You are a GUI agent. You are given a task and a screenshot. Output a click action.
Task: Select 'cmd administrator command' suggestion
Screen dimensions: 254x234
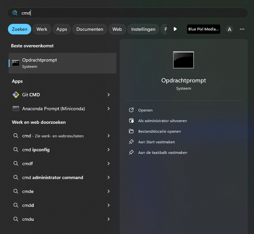coord(63,177)
